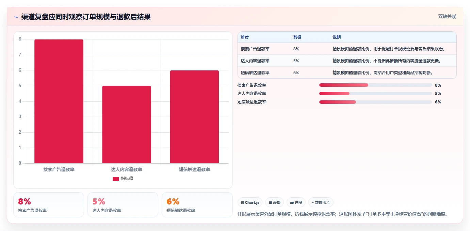The width and height of the screenshot is (470, 231).
Task: Click the 5% 达人内容退款率 data card
Action: pos(123,205)
